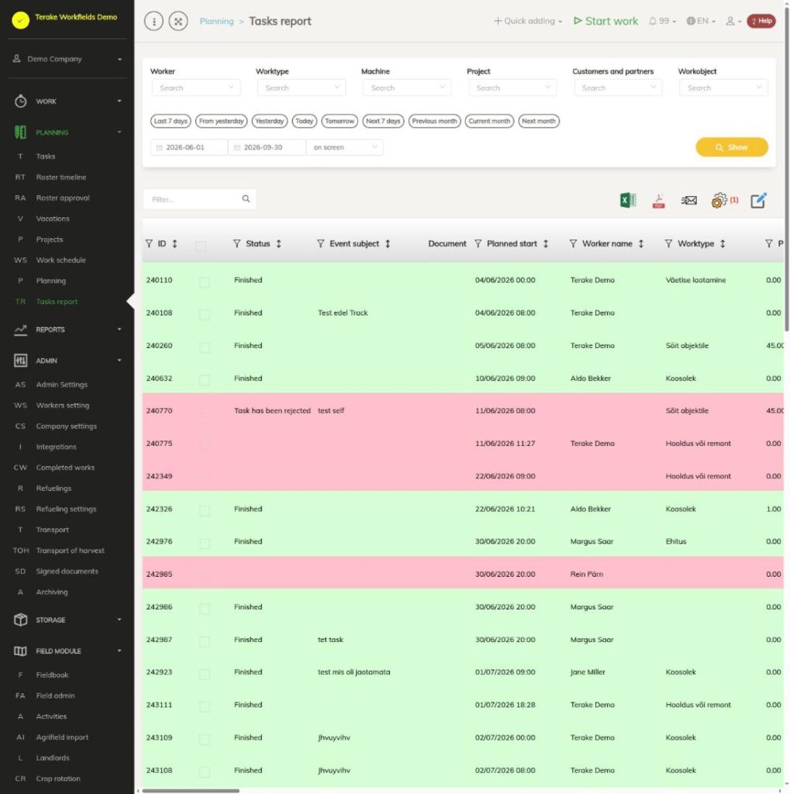Image resolution: width=790 pixels, height=794 pixels.
Task: Check the box for task 243111
Action: (x=205, y=707)
